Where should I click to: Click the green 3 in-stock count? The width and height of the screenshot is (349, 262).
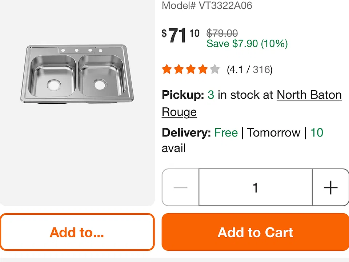pyautogui.click(x=211, y=95)
